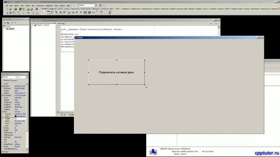Image resolution: width=280 pixels, height=157 pixels.
Task: Click the View Form toolbar icon
Action: [x=10, y=13]
